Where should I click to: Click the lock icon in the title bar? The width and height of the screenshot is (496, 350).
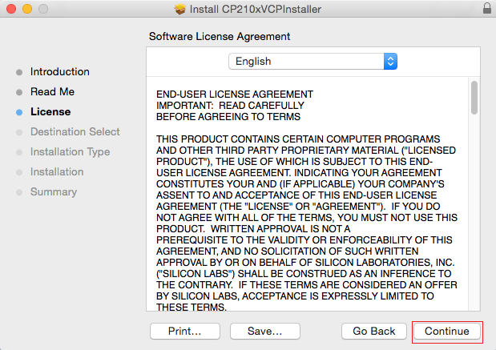tap(486, 9)
